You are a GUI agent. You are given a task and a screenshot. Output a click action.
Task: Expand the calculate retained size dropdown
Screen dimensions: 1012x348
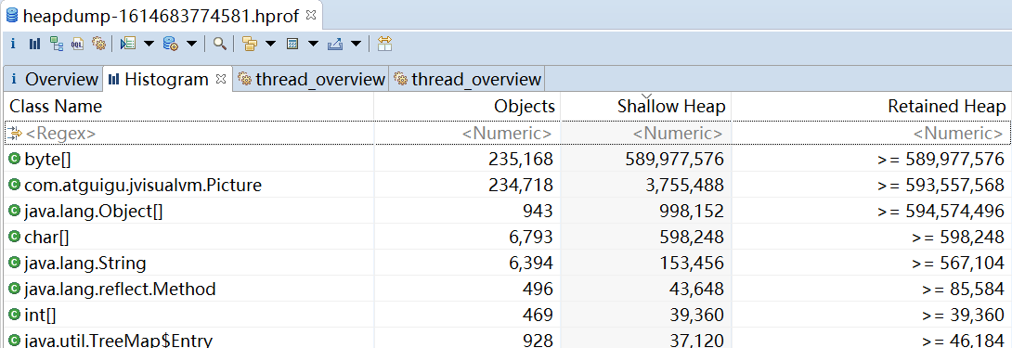point(313,44)
